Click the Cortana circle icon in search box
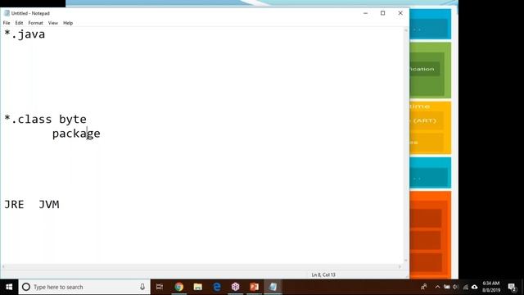The height and width of the screenshot is (295, 524). 26,287
